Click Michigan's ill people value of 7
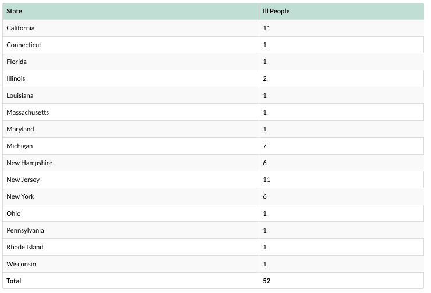431x293 pixels. click(265, 146)
